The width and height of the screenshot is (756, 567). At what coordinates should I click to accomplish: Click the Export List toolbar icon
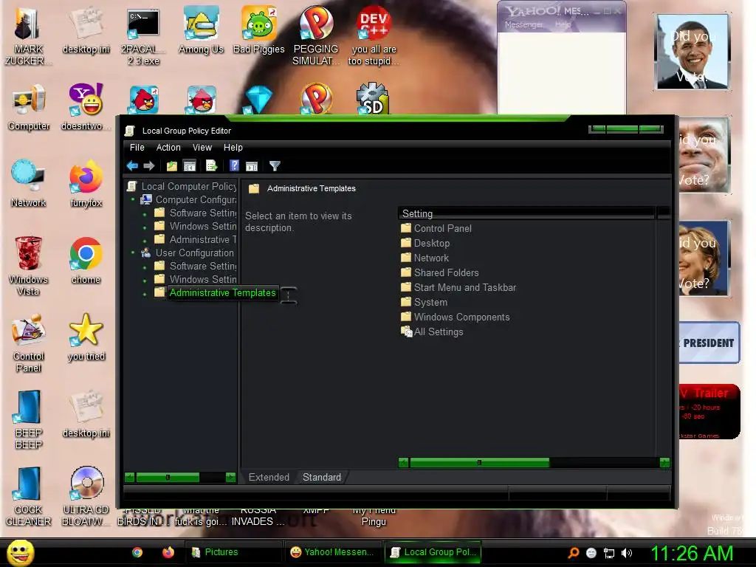[x=212, y=166]
